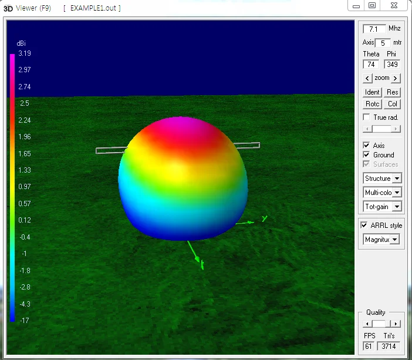Disable the ARRL style checkbox
Viewport: 412px width, 360px height.
pos(364,226)
